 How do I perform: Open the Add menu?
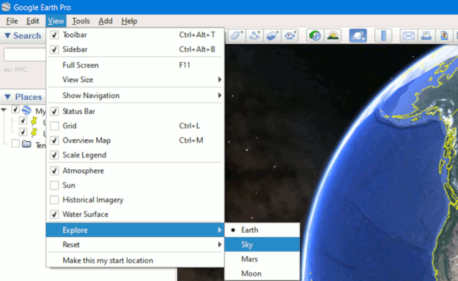[105, 21]
